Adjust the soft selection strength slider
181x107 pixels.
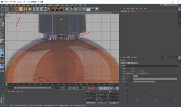155,79
